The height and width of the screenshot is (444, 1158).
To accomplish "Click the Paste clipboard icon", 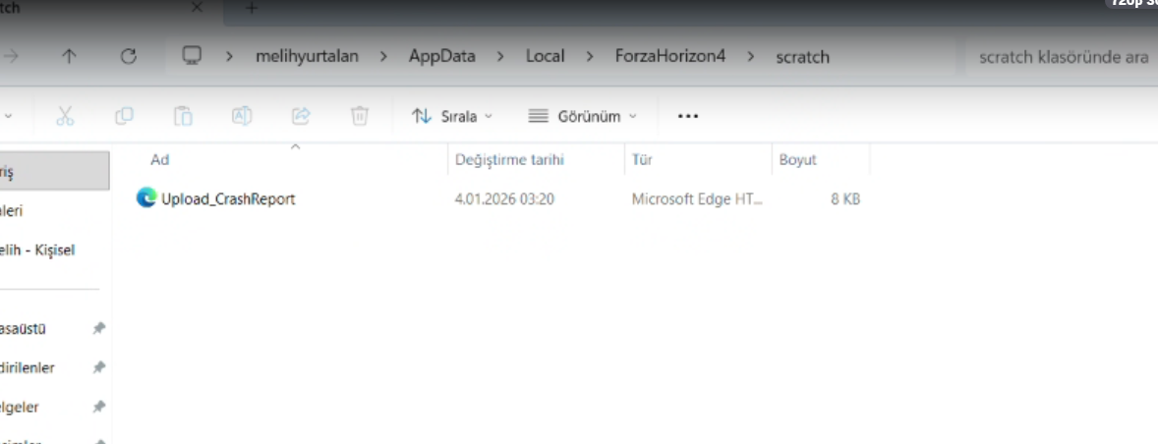I will click(x=183, y=116).
